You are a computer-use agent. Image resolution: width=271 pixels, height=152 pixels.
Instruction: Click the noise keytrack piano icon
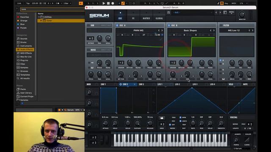click(x=92, y=68)
